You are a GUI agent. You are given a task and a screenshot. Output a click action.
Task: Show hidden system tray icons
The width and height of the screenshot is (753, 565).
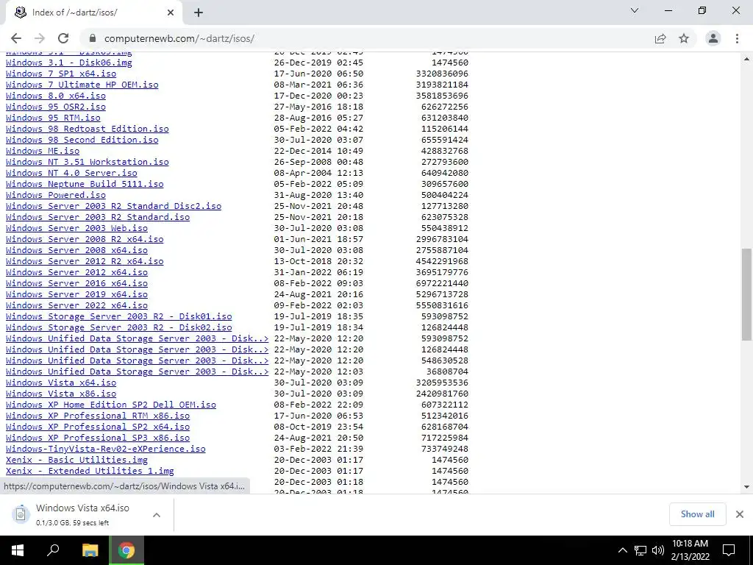click(x=622, y=550)
